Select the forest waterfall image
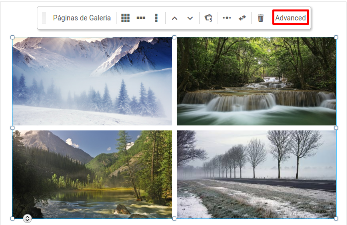 [256, 81]
